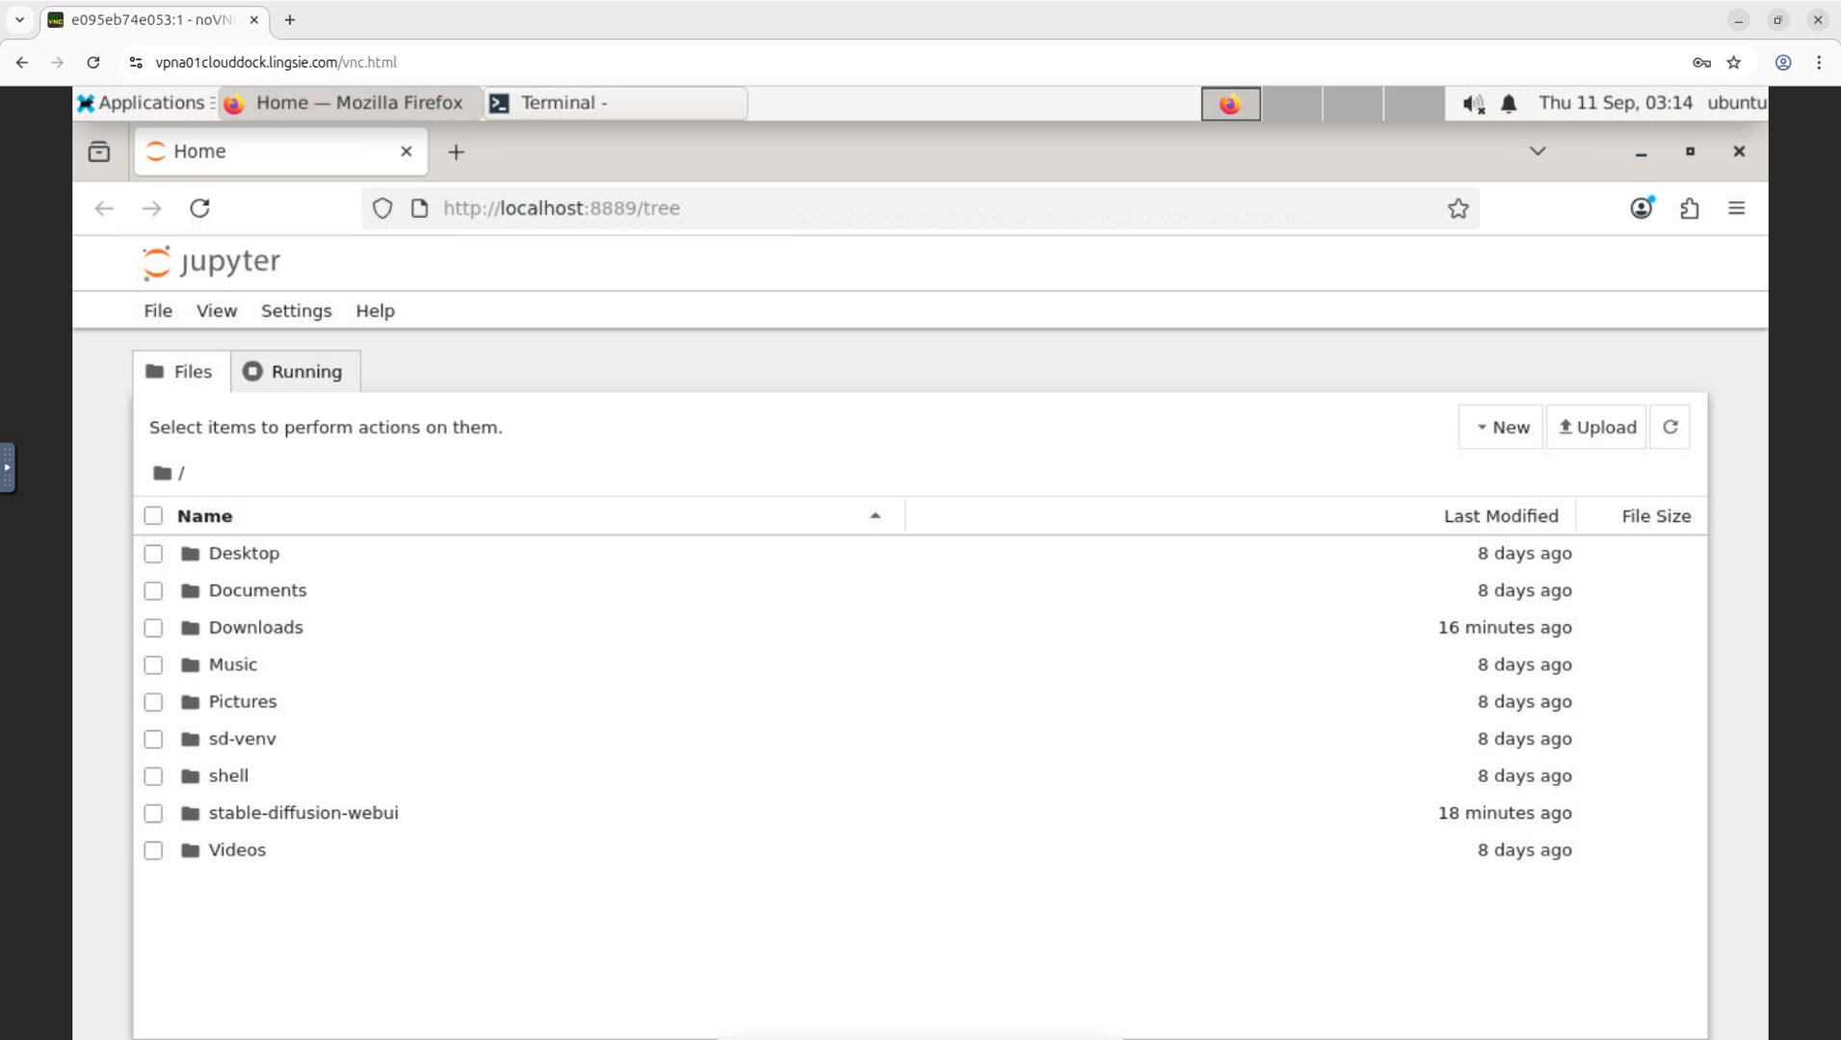Open the root breadcrumb folder icon

click(x=162, y=472)
